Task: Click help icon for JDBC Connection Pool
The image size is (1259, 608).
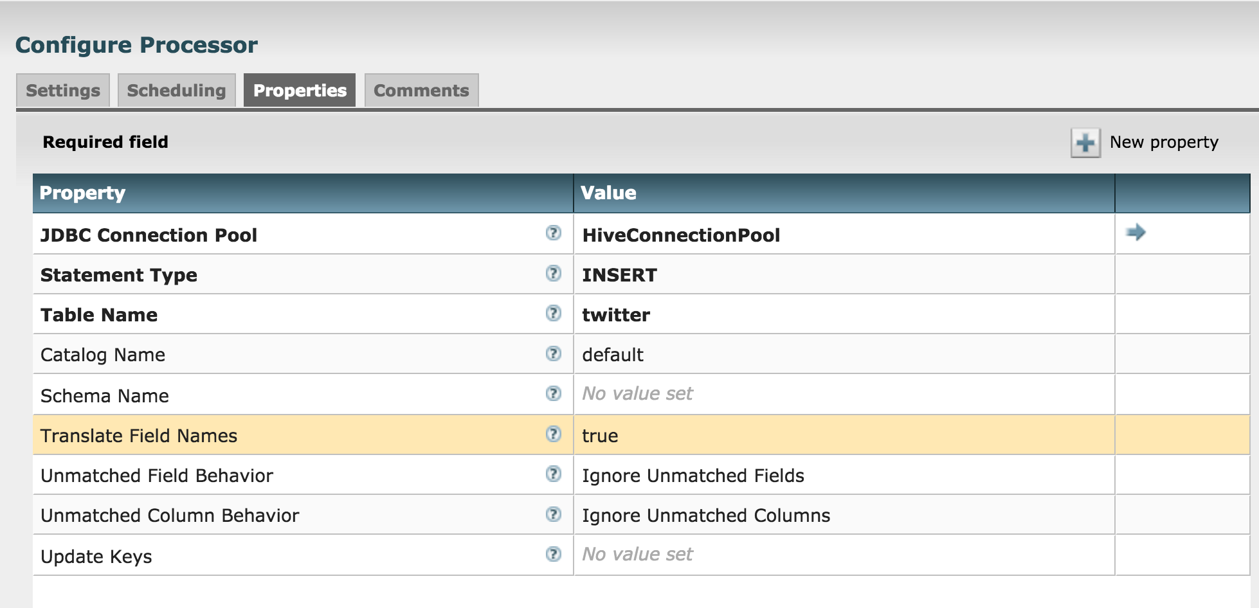Action: tap(553, 233)
